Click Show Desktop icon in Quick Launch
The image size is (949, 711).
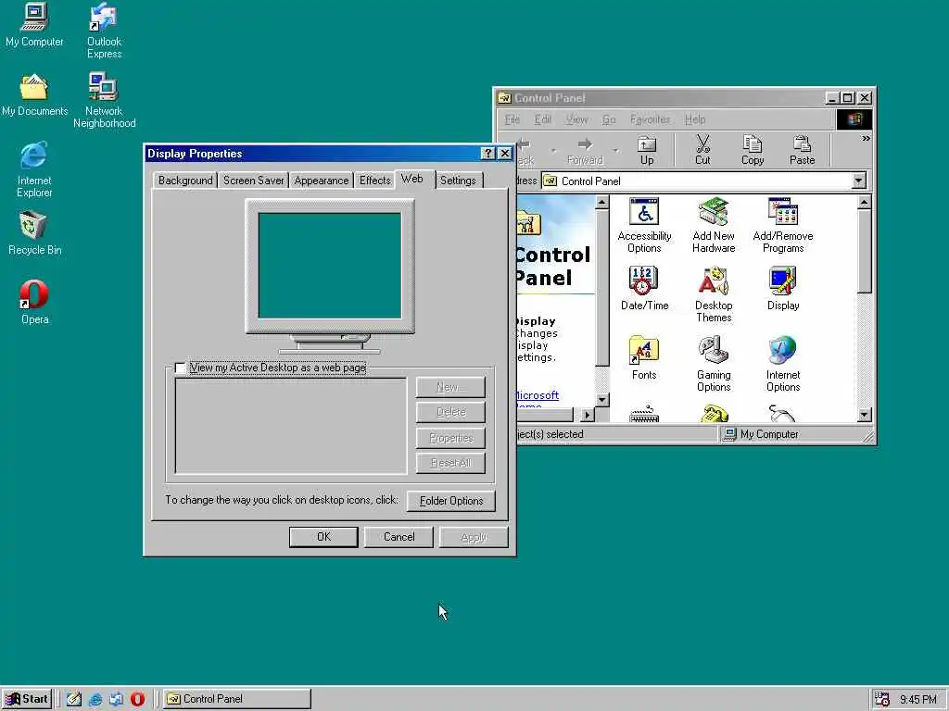(x=74, y=699)
